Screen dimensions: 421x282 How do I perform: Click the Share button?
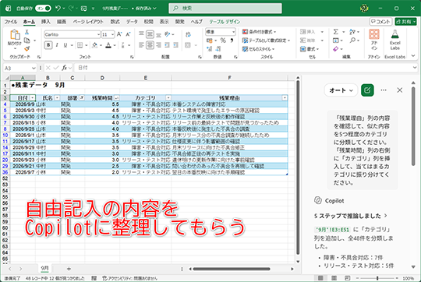[x=405, y=22]
